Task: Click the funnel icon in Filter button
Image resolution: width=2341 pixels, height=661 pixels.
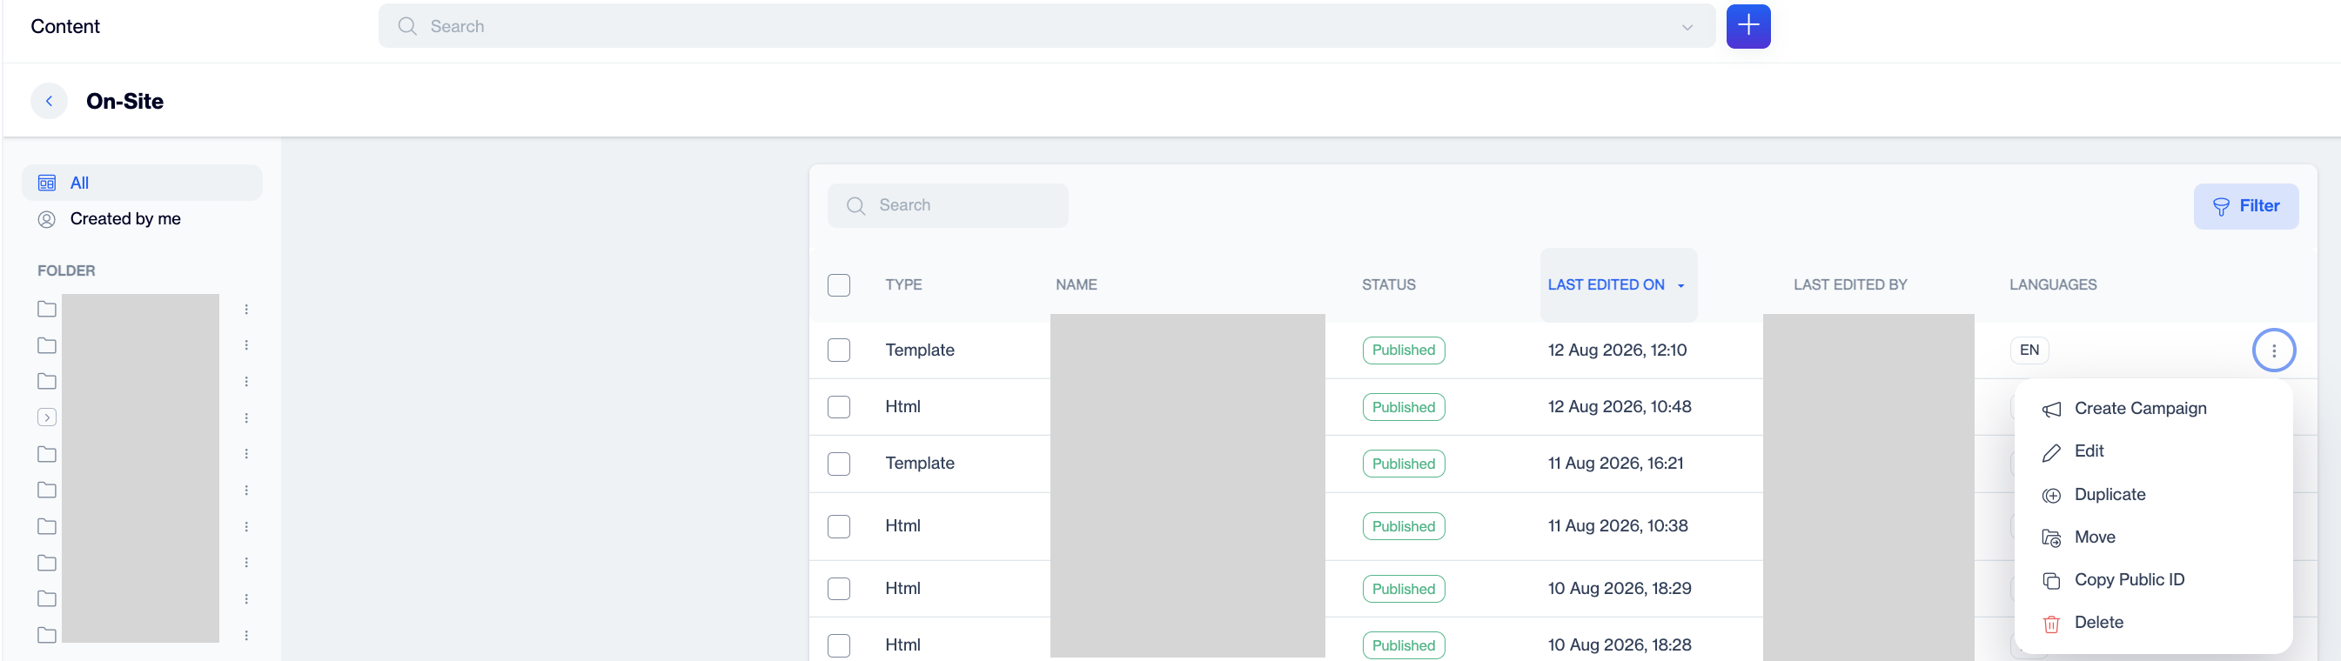Action: point(2221,207)
